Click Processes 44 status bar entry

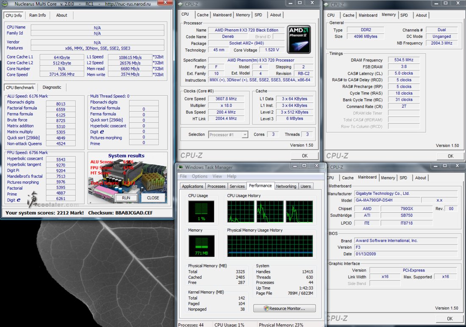click(x=191, y=324)
